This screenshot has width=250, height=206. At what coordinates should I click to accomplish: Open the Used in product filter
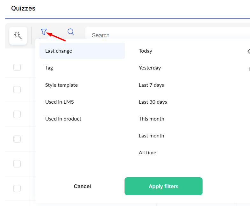[x=63, y=119]
